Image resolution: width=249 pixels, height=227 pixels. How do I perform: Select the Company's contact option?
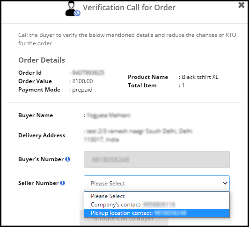pyautogui.click(x=157, y=205)
